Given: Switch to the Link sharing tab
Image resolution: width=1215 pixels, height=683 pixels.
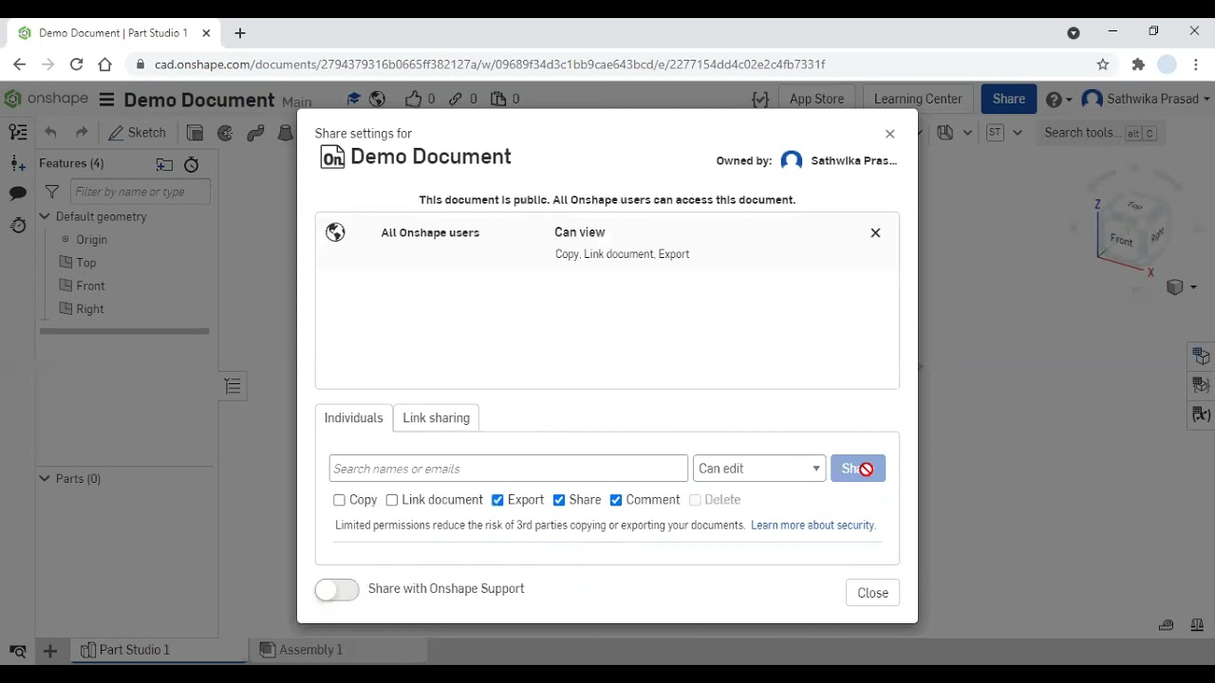Looking at the screenshot, I should 436,418.
